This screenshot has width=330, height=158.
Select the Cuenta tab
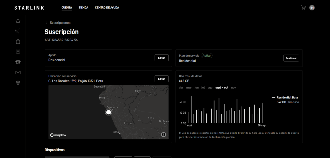(67, 8)
